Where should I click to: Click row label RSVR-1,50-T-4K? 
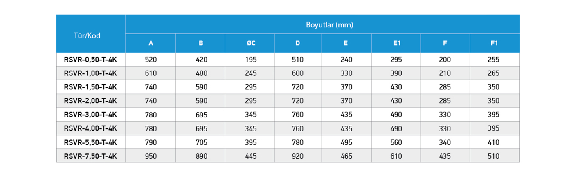pos(91,87)
